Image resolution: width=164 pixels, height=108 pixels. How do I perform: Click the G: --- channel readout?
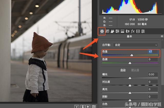point(108,22)
